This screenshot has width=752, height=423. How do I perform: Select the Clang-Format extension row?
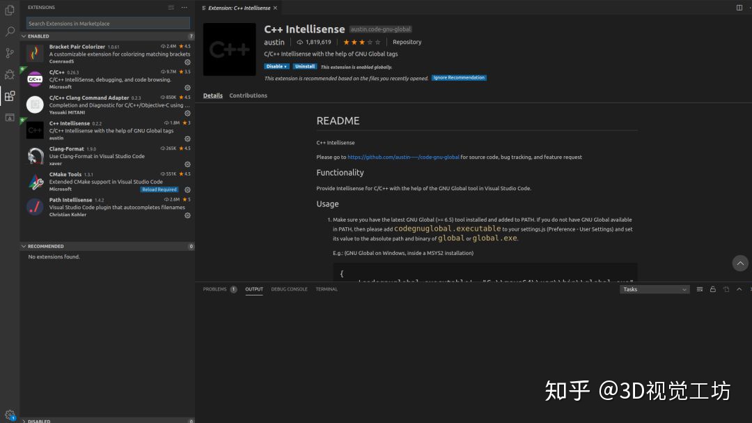point(107,156)
